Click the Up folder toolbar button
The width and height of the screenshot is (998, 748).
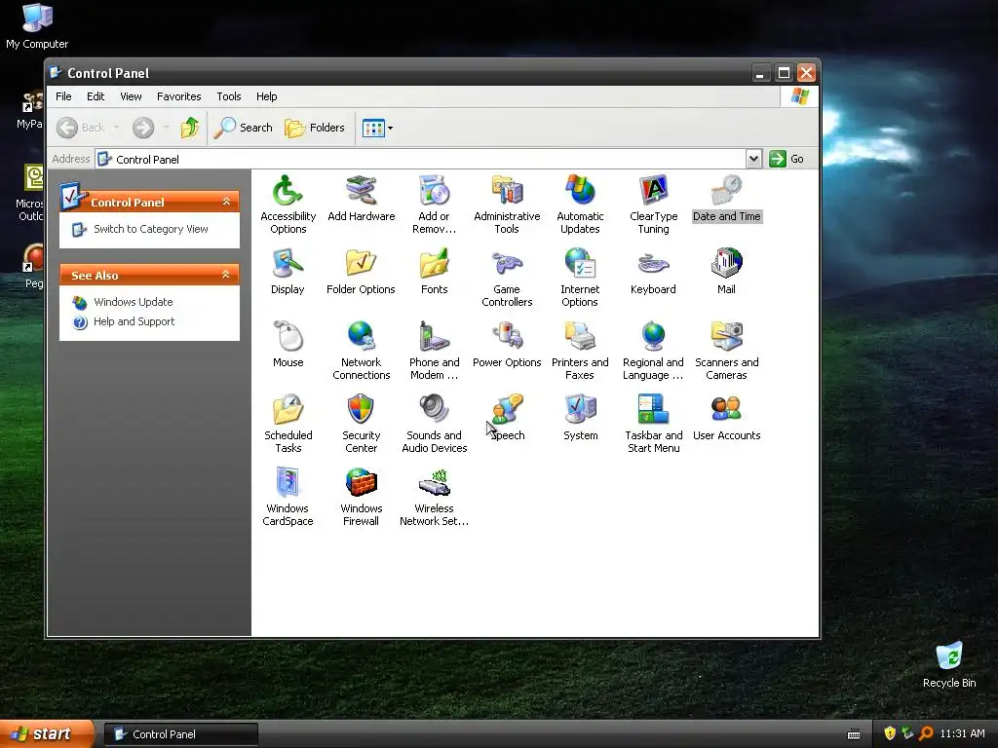click(x=190, y=128)
